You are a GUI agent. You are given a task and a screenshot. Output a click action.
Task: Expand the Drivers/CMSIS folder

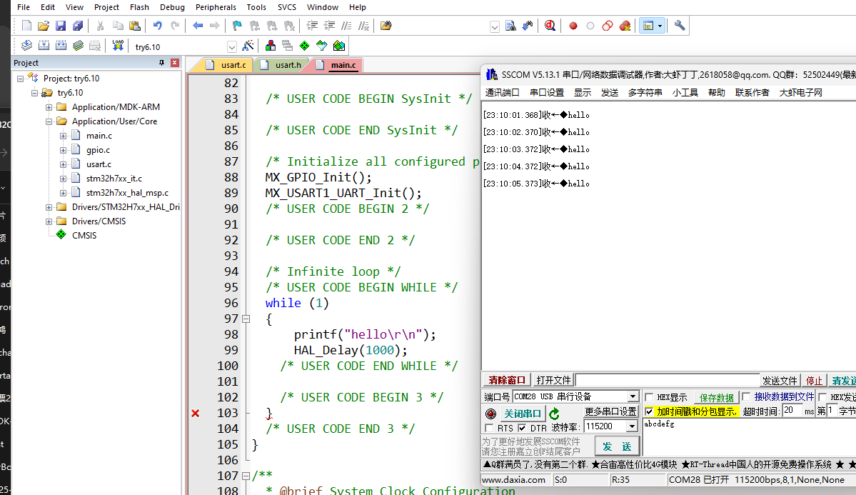(49, 221)
